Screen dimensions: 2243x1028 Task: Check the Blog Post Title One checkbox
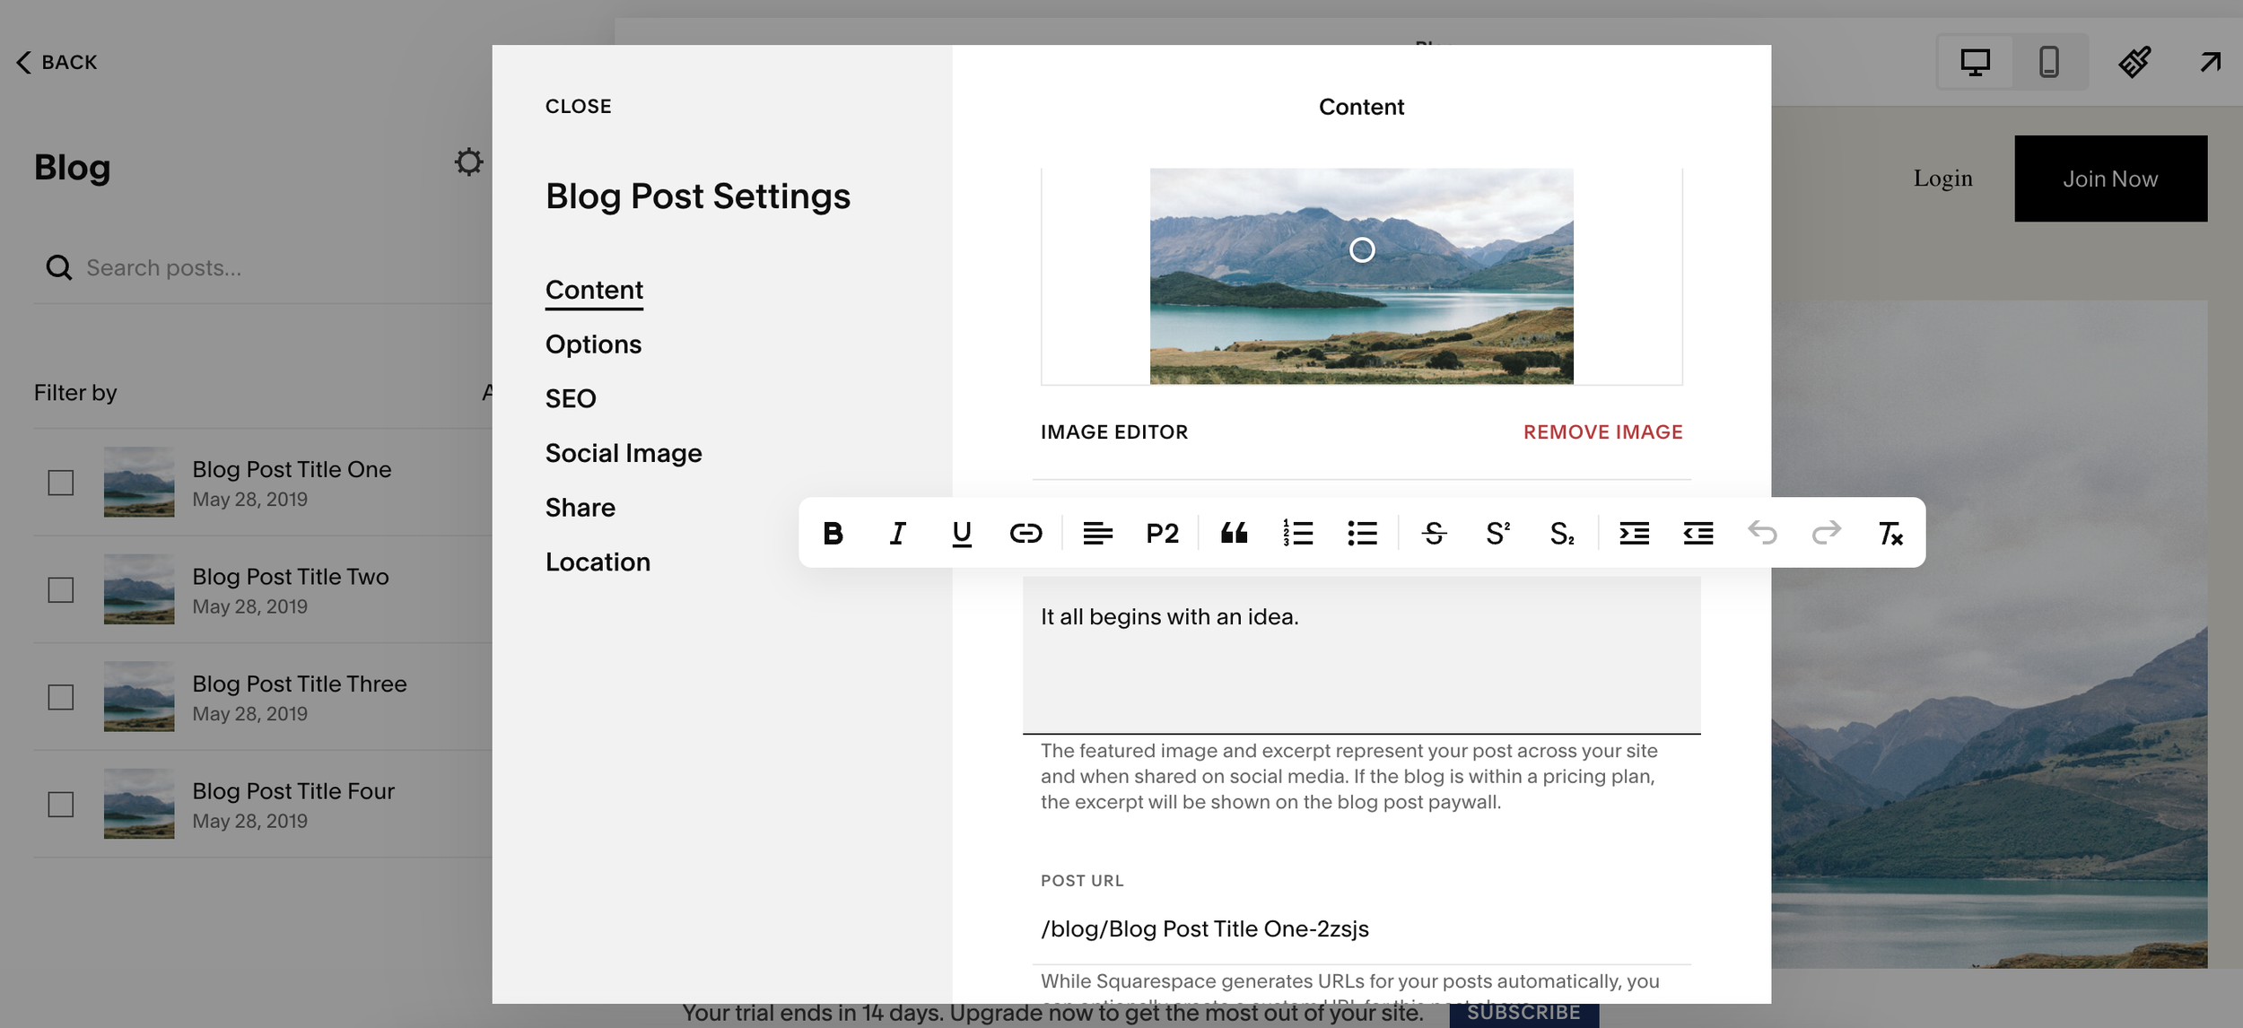pyautogui.click(x=61, y=483)
